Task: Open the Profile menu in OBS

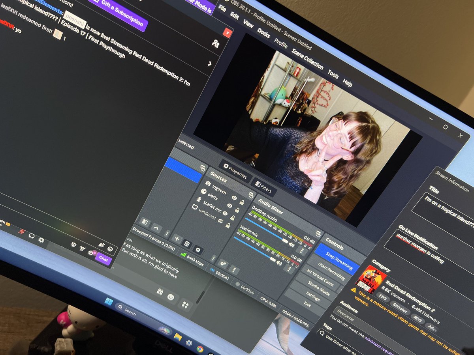Action: (x=281, y=43)
